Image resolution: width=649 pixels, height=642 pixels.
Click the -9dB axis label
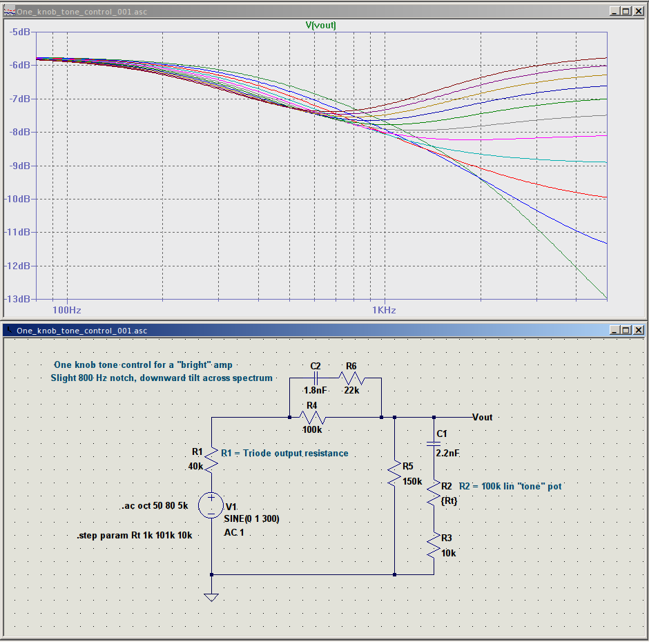pos(19,166)
